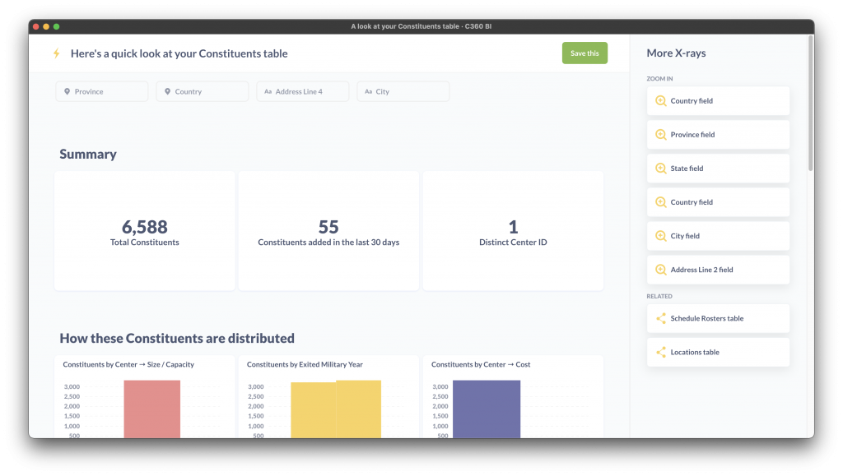843x476 pixels.
Task: Click the Aa icon on the City filter
Action: pyautogui.click(x=368, y=91)
